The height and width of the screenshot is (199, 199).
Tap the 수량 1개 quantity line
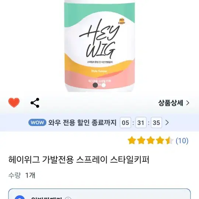22,175
